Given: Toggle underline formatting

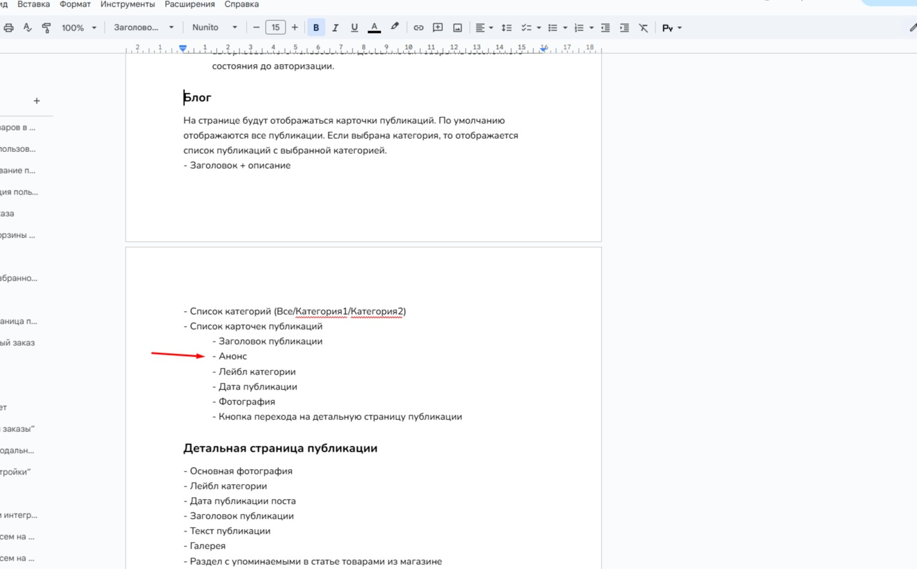Looking at the screenshot, I should 354,28.
